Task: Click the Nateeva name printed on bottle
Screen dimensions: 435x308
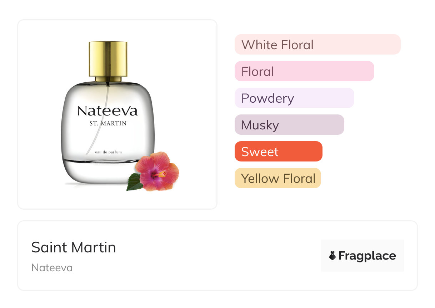Action: (x=107, y=111)
